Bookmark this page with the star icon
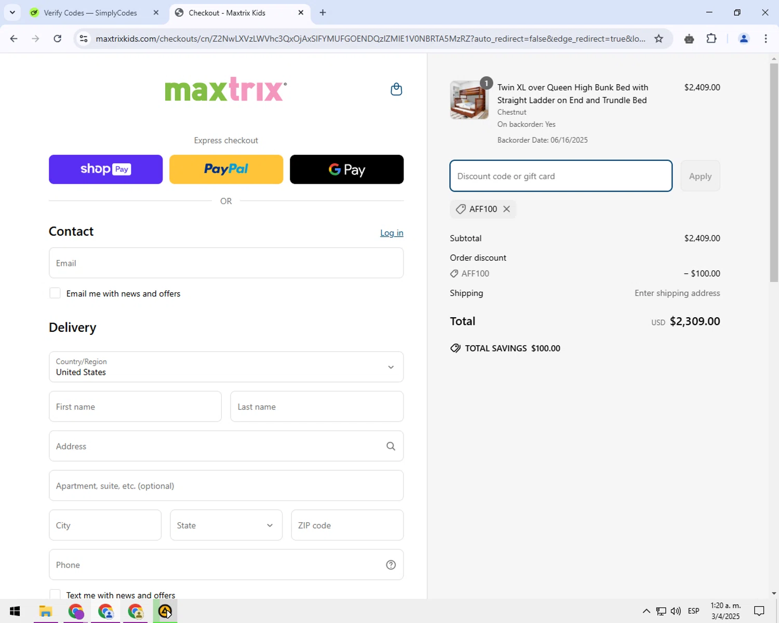The image size is (779, 623). pyautogui.click(x=659, y=38)
